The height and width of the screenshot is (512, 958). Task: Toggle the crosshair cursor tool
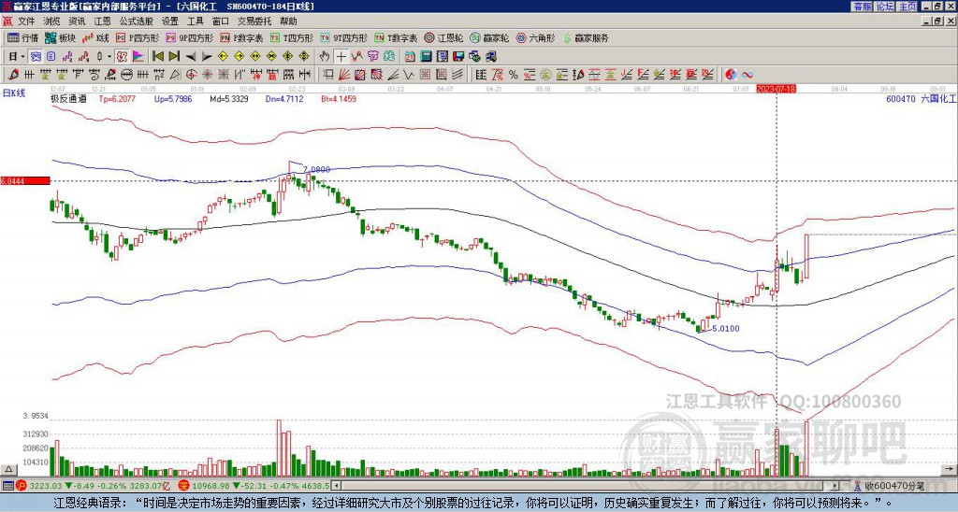tap(341, 57)
